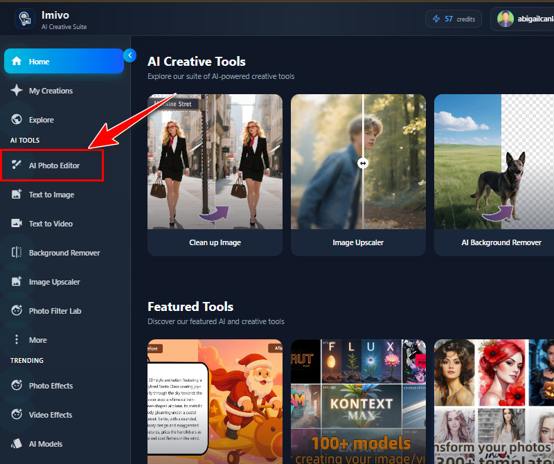Open the 100+ models Flux Kontext card
Viewport: 554px width, 464px height.
pos(358,402)
